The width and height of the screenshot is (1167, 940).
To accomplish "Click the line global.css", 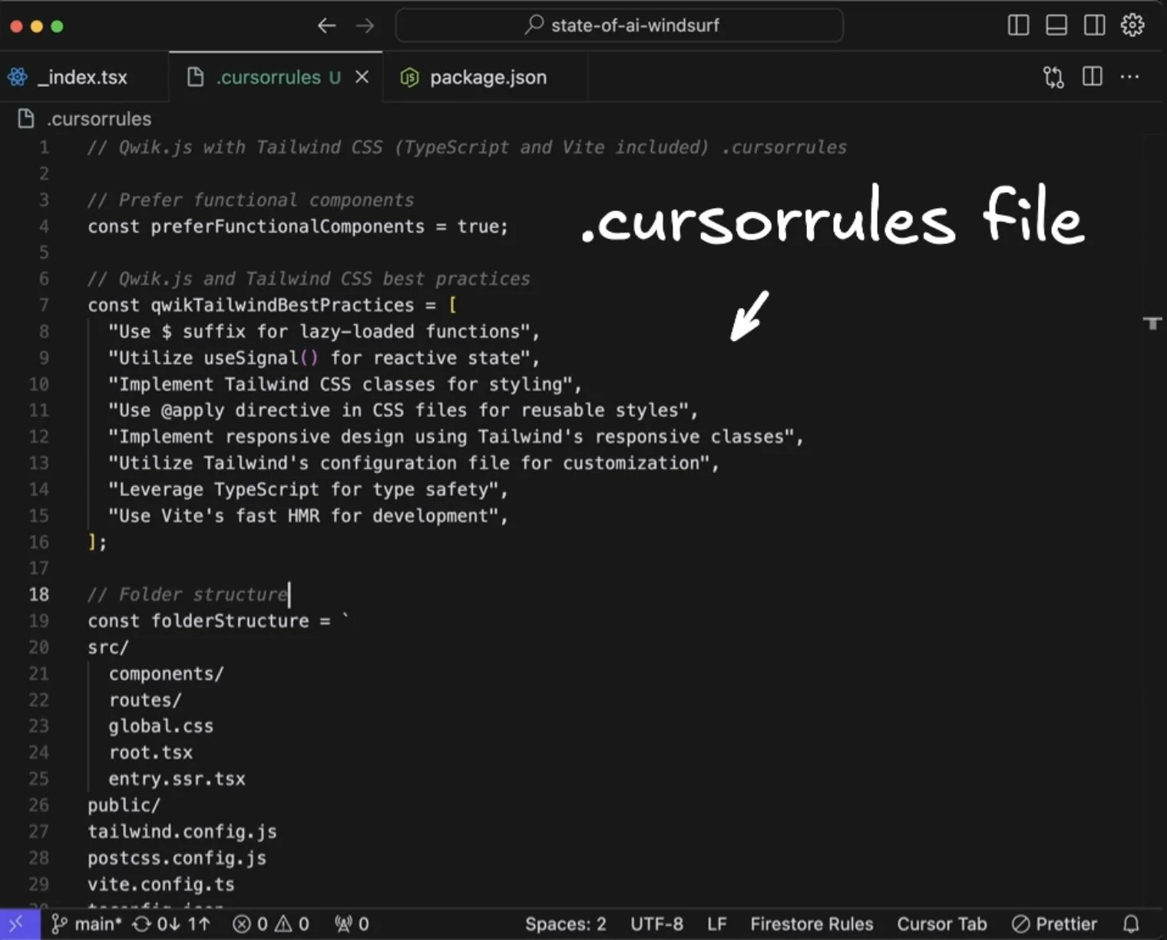I will [x=160, y=726].
